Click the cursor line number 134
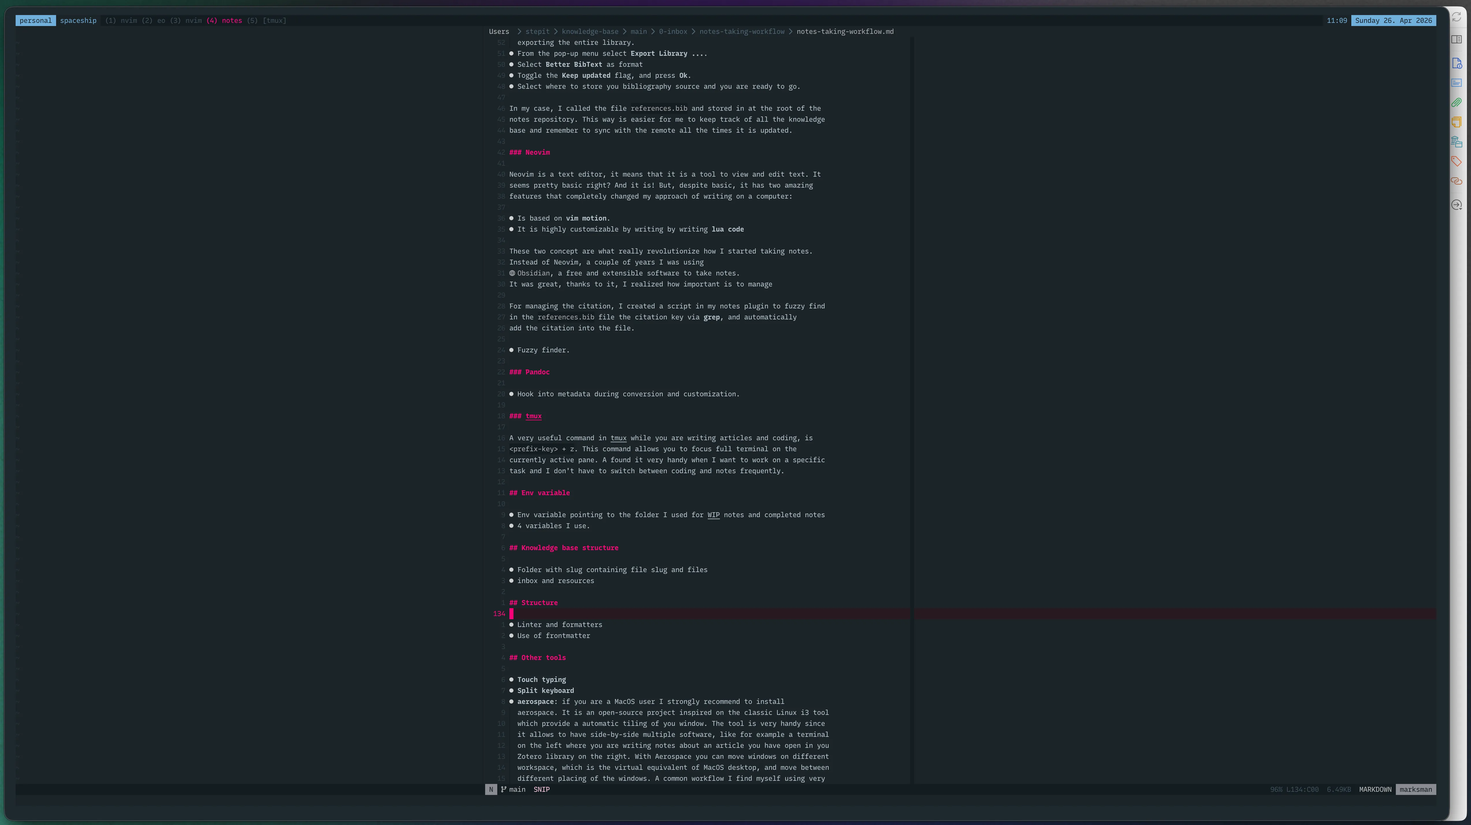1471x825 pixels. (499, 614)
